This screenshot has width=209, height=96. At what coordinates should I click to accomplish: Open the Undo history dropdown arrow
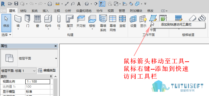tap(36, 4)
